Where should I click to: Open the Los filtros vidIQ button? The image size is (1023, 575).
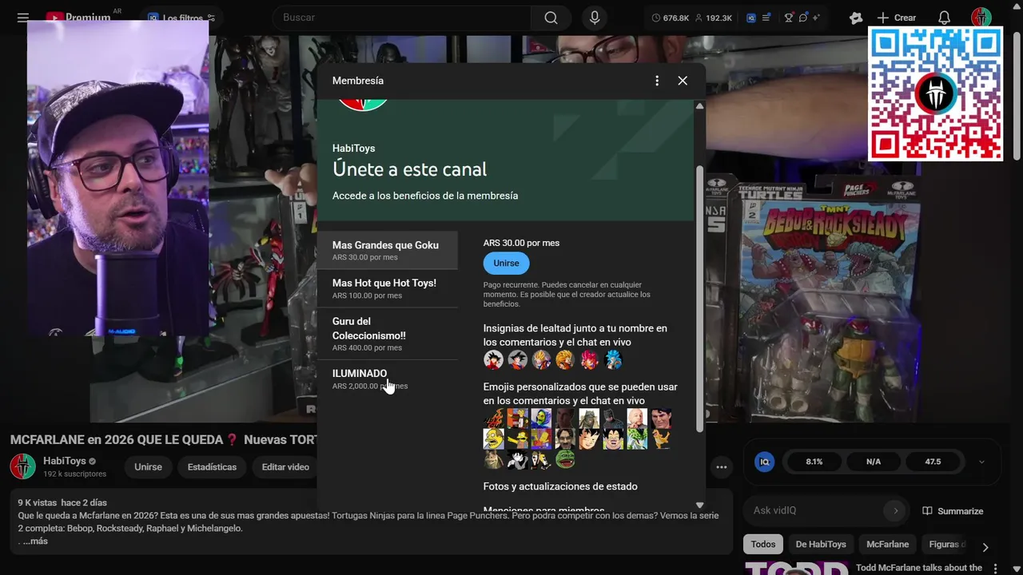(182, 18)
